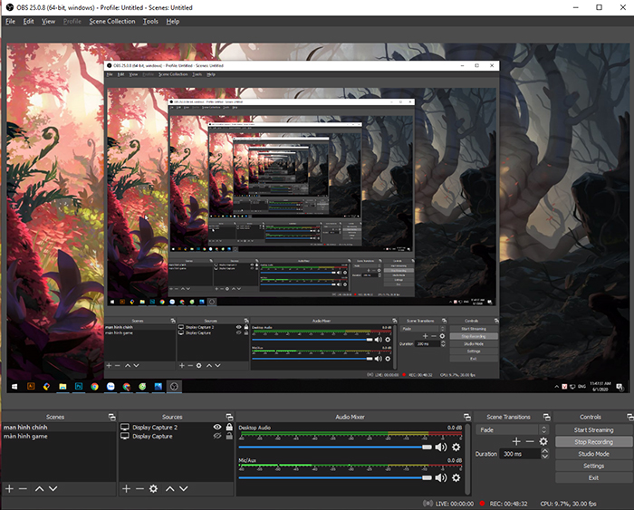Image resolution: width=634 pixels, height=510 pixels.
Task: Click the Stop Recording button
Action: [593, 442]
